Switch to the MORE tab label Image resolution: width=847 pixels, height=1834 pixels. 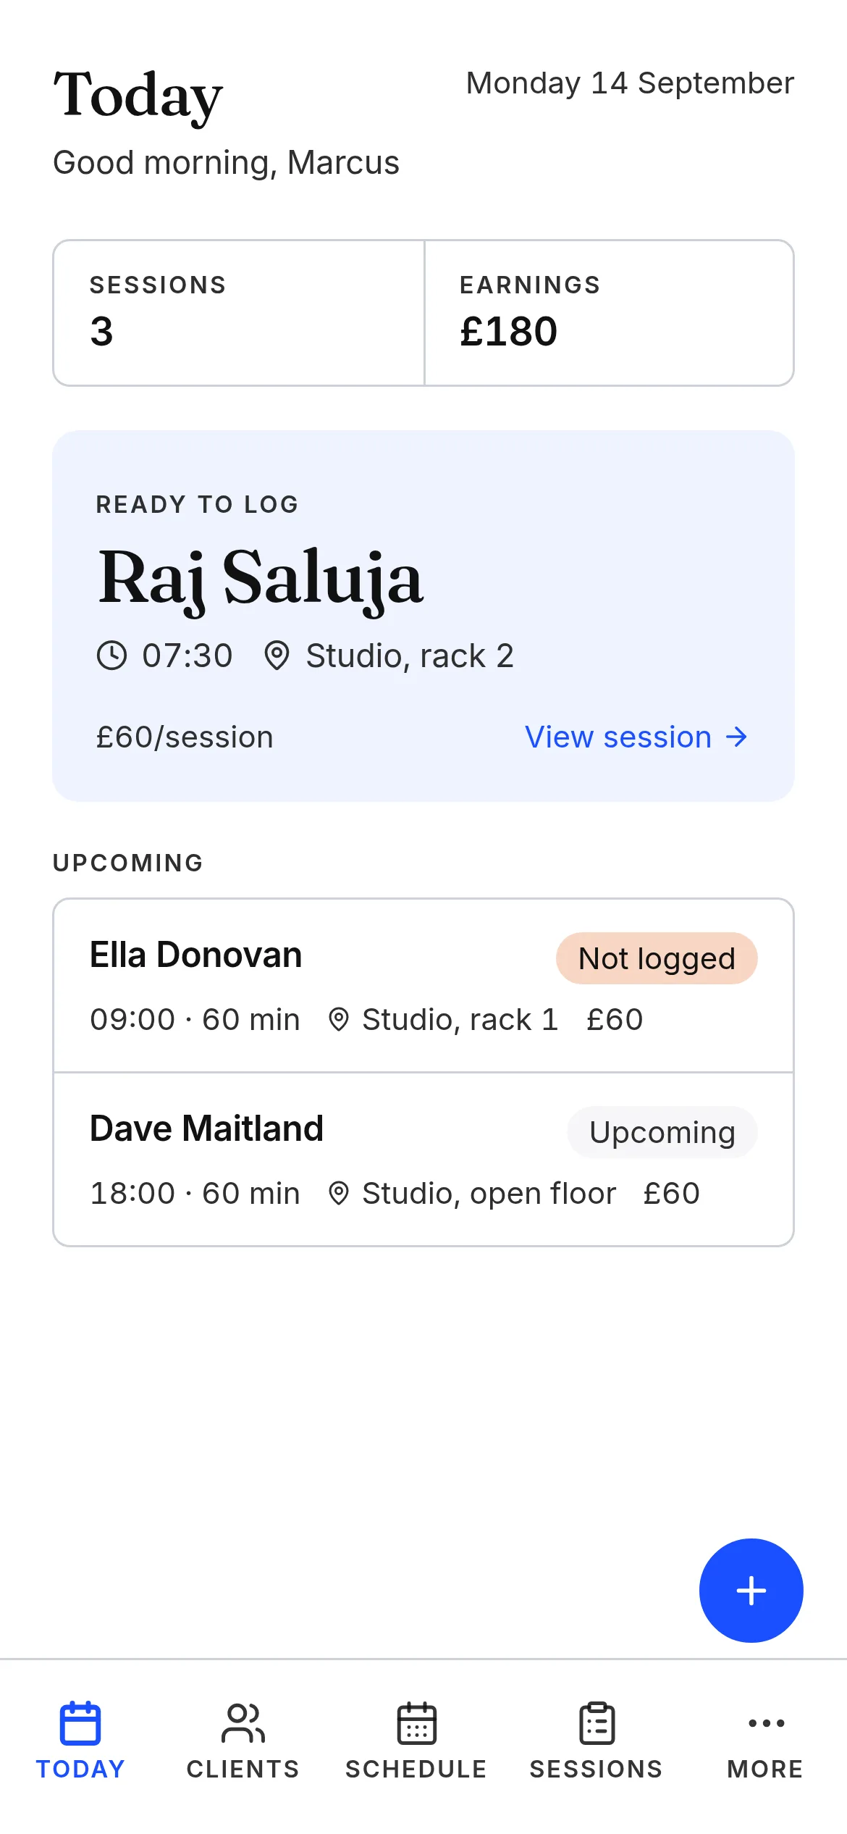765,1769
